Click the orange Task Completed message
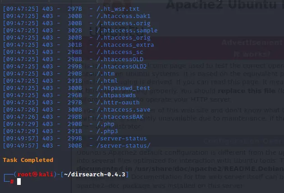The width and height of the screenshot is (284, 193). click(x=28, y=160)
